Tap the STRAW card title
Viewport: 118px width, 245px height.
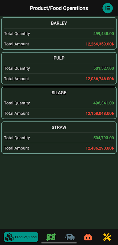tap(59, 127)
